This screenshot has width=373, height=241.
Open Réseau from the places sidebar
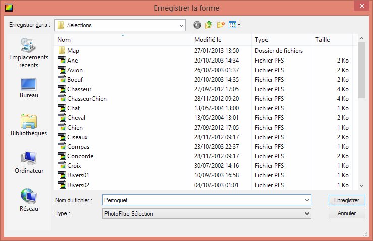coord(29,200)
